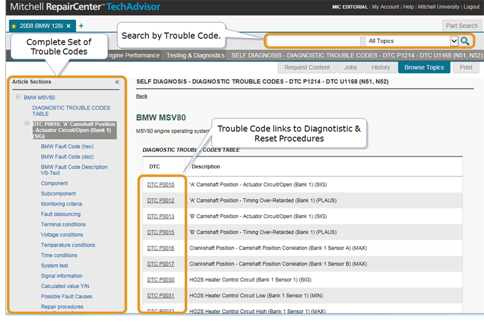Screen dimensions: 484x321
Task: Click the star icon on vehicle tab
Action: [x=14, y=26]
